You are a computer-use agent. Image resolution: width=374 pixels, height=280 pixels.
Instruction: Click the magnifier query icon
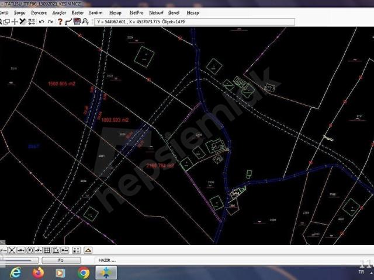pyautogui.click(x=85, y=22)
